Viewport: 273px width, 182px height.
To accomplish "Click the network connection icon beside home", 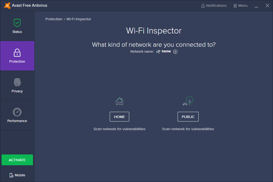I will [158, 51].
